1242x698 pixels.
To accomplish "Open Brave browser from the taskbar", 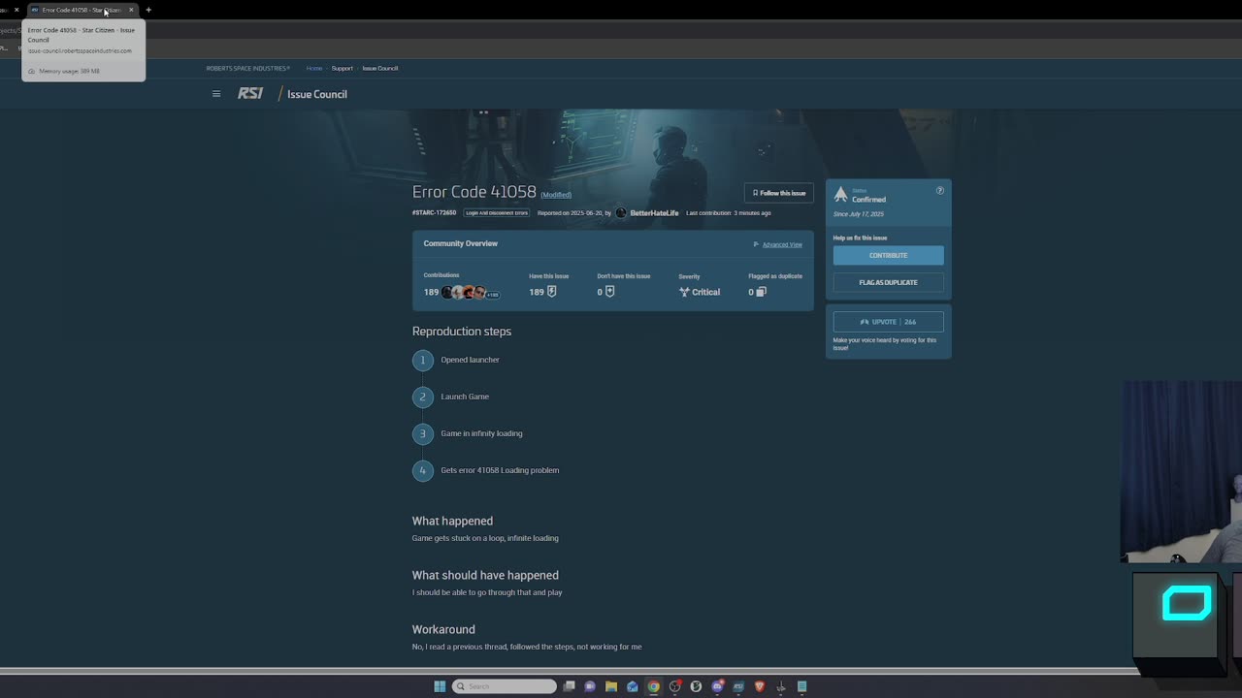I will coord(760,686).
